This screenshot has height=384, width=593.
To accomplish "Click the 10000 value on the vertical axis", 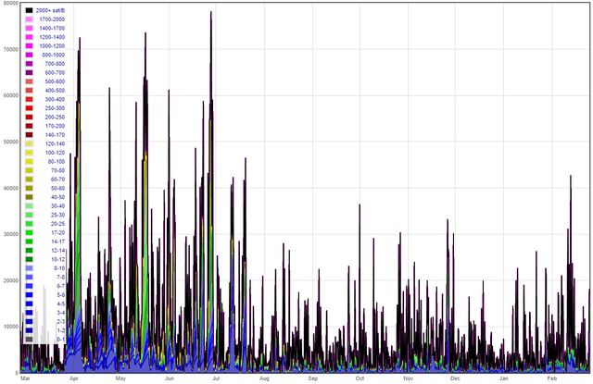I will [11, 327].
